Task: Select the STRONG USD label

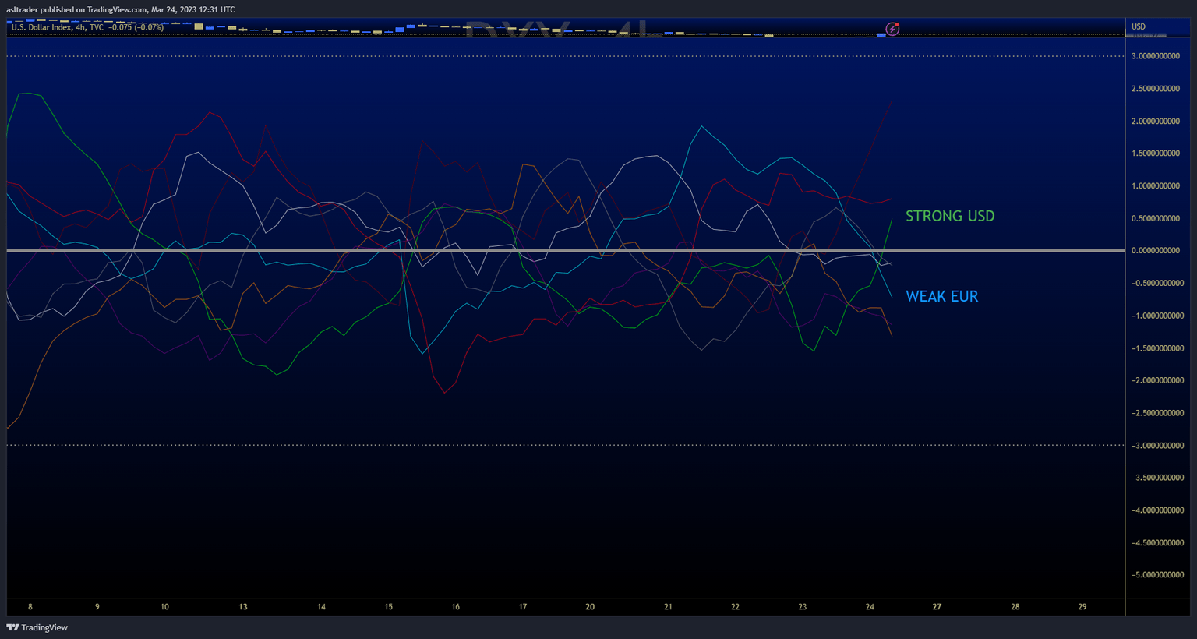Action: pyautogui.click(x=950, y=216)
